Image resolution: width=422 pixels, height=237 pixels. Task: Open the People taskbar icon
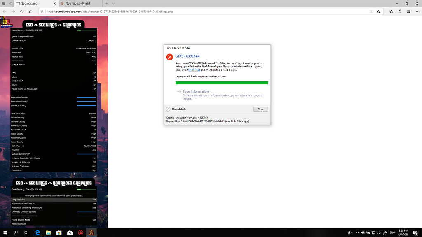click(349, 232)
